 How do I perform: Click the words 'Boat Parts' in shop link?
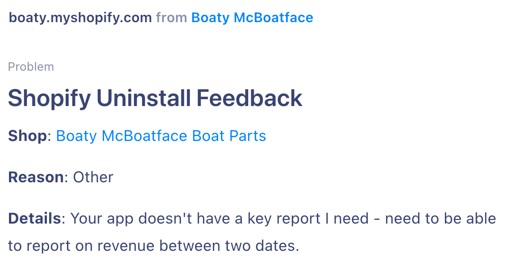click(x=229, y=136)
